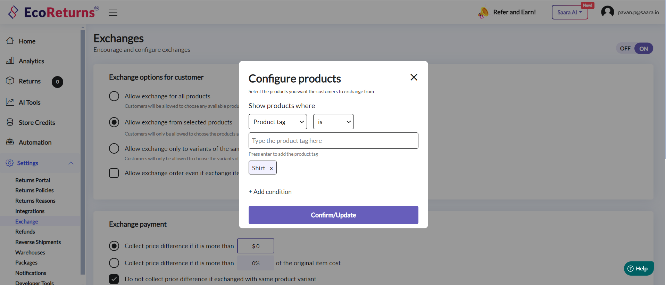This screenshot has width=666, height=285.
Task: Click the Confirm/Update button
Action: tap(333, 215)
